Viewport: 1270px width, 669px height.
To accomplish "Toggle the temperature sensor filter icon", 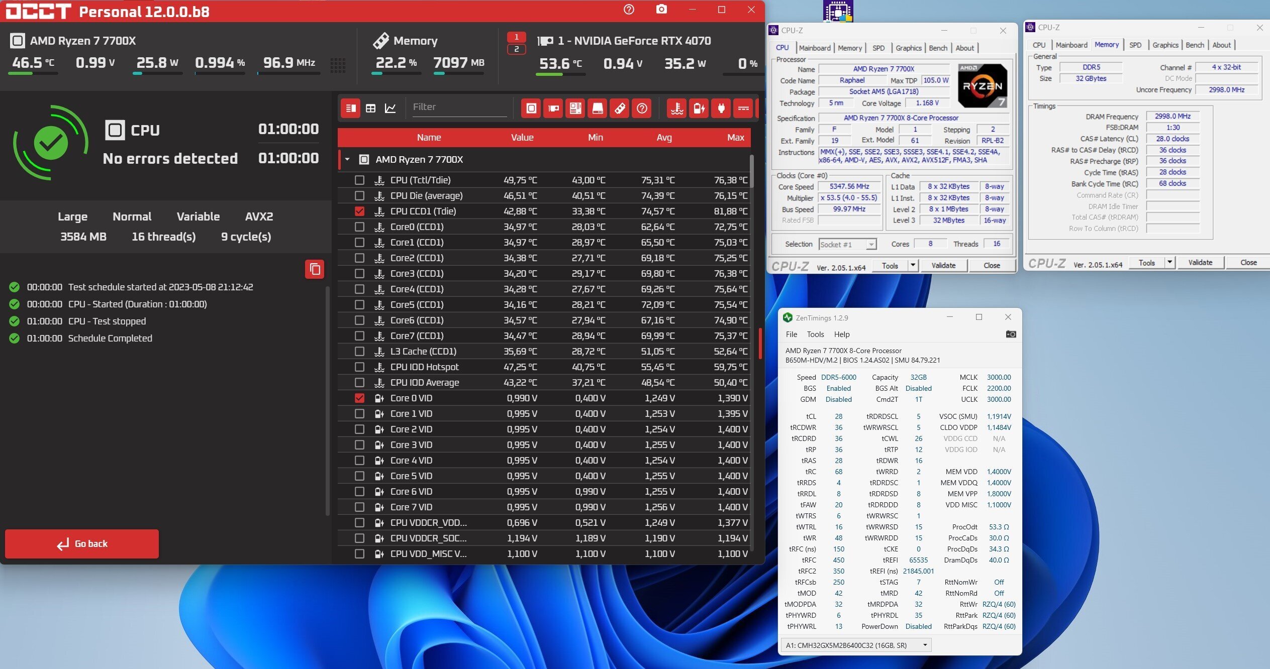I will click(x=677, y=108).
